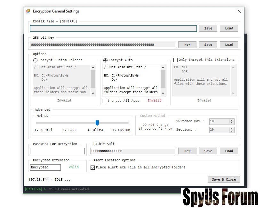Click the Encrypted Extension text field
Image resolution: width=263 pixels, height=211 pixels.
pos(45,167)
